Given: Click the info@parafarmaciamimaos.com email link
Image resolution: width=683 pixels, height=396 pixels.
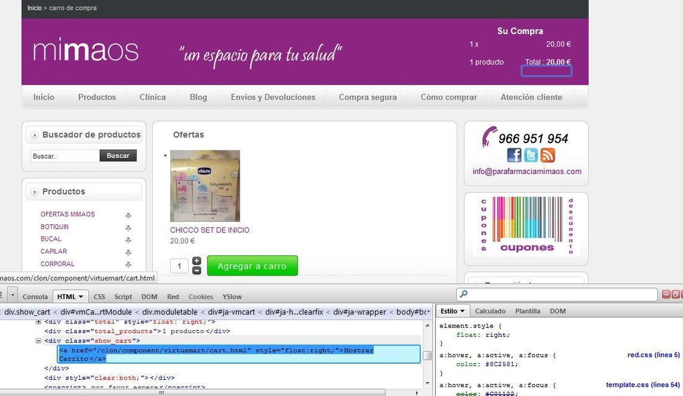Looking at the screenshot, I should tap(527, 172).
